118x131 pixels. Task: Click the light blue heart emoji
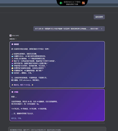pyautogui.click(x=12, y=73)
